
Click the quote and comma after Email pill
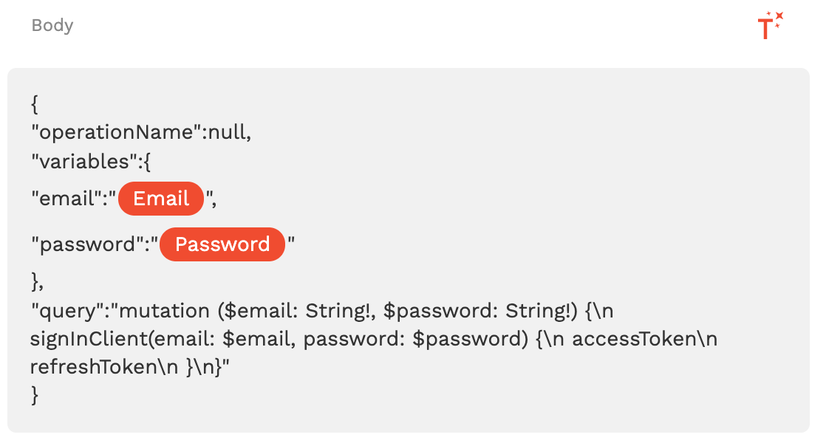tap(211, 199)
